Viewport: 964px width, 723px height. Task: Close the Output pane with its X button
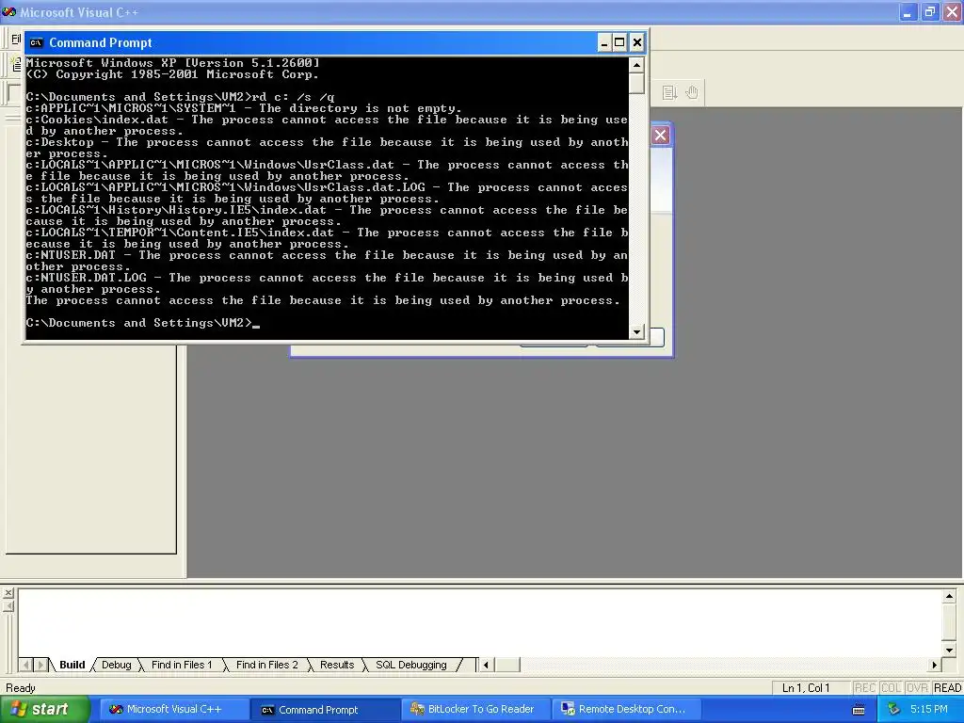coord(8,593)
